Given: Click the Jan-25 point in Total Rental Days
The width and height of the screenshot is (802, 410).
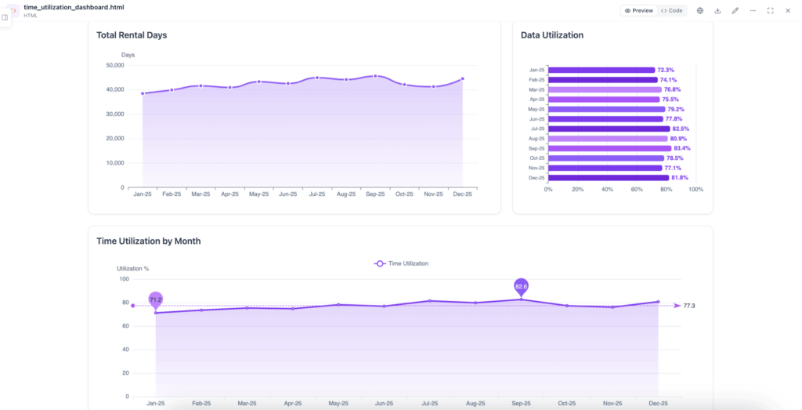Looking at the screenshot, I should 143,93.
